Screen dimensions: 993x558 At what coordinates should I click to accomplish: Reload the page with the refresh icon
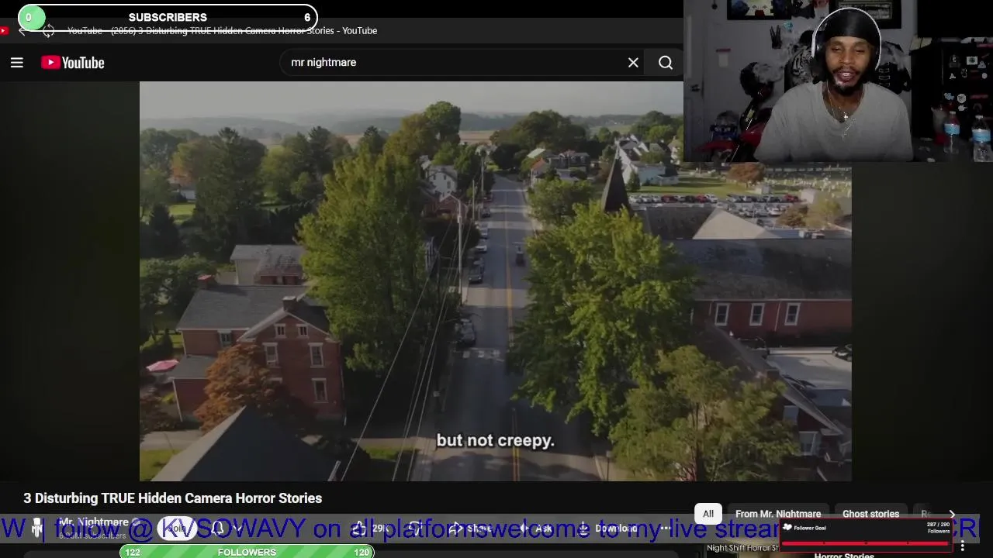pos(48,31)
